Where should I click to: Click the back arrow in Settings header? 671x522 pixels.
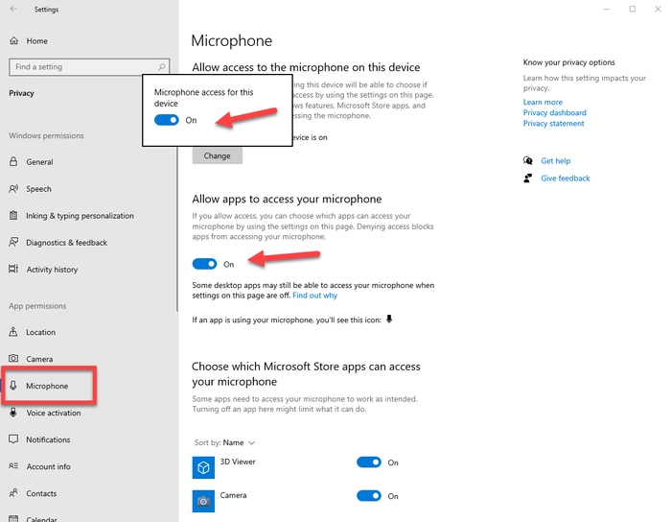click(13, 11)
